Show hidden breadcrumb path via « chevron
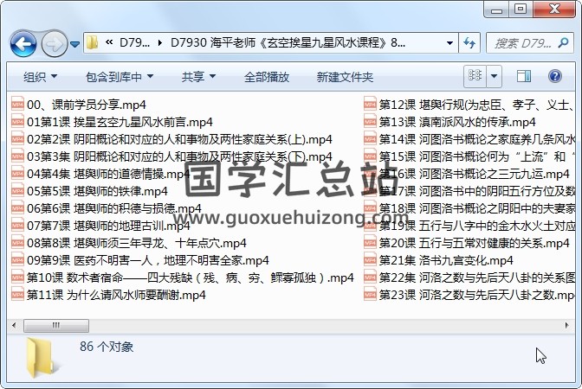 109,42
